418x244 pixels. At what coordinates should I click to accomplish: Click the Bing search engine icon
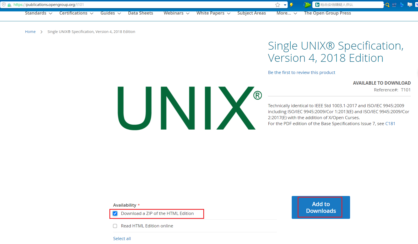pyautogui.click(x=317, y=5)
